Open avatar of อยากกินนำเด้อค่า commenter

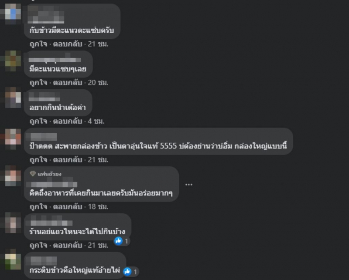13,98
